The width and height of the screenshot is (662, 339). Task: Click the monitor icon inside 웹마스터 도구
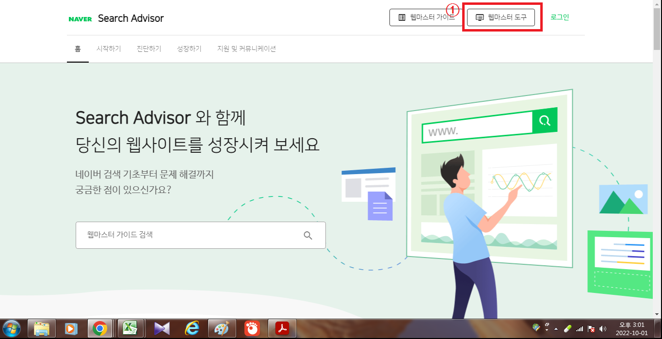coord(480,17)
